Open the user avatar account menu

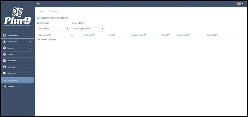tap(239, 3)
